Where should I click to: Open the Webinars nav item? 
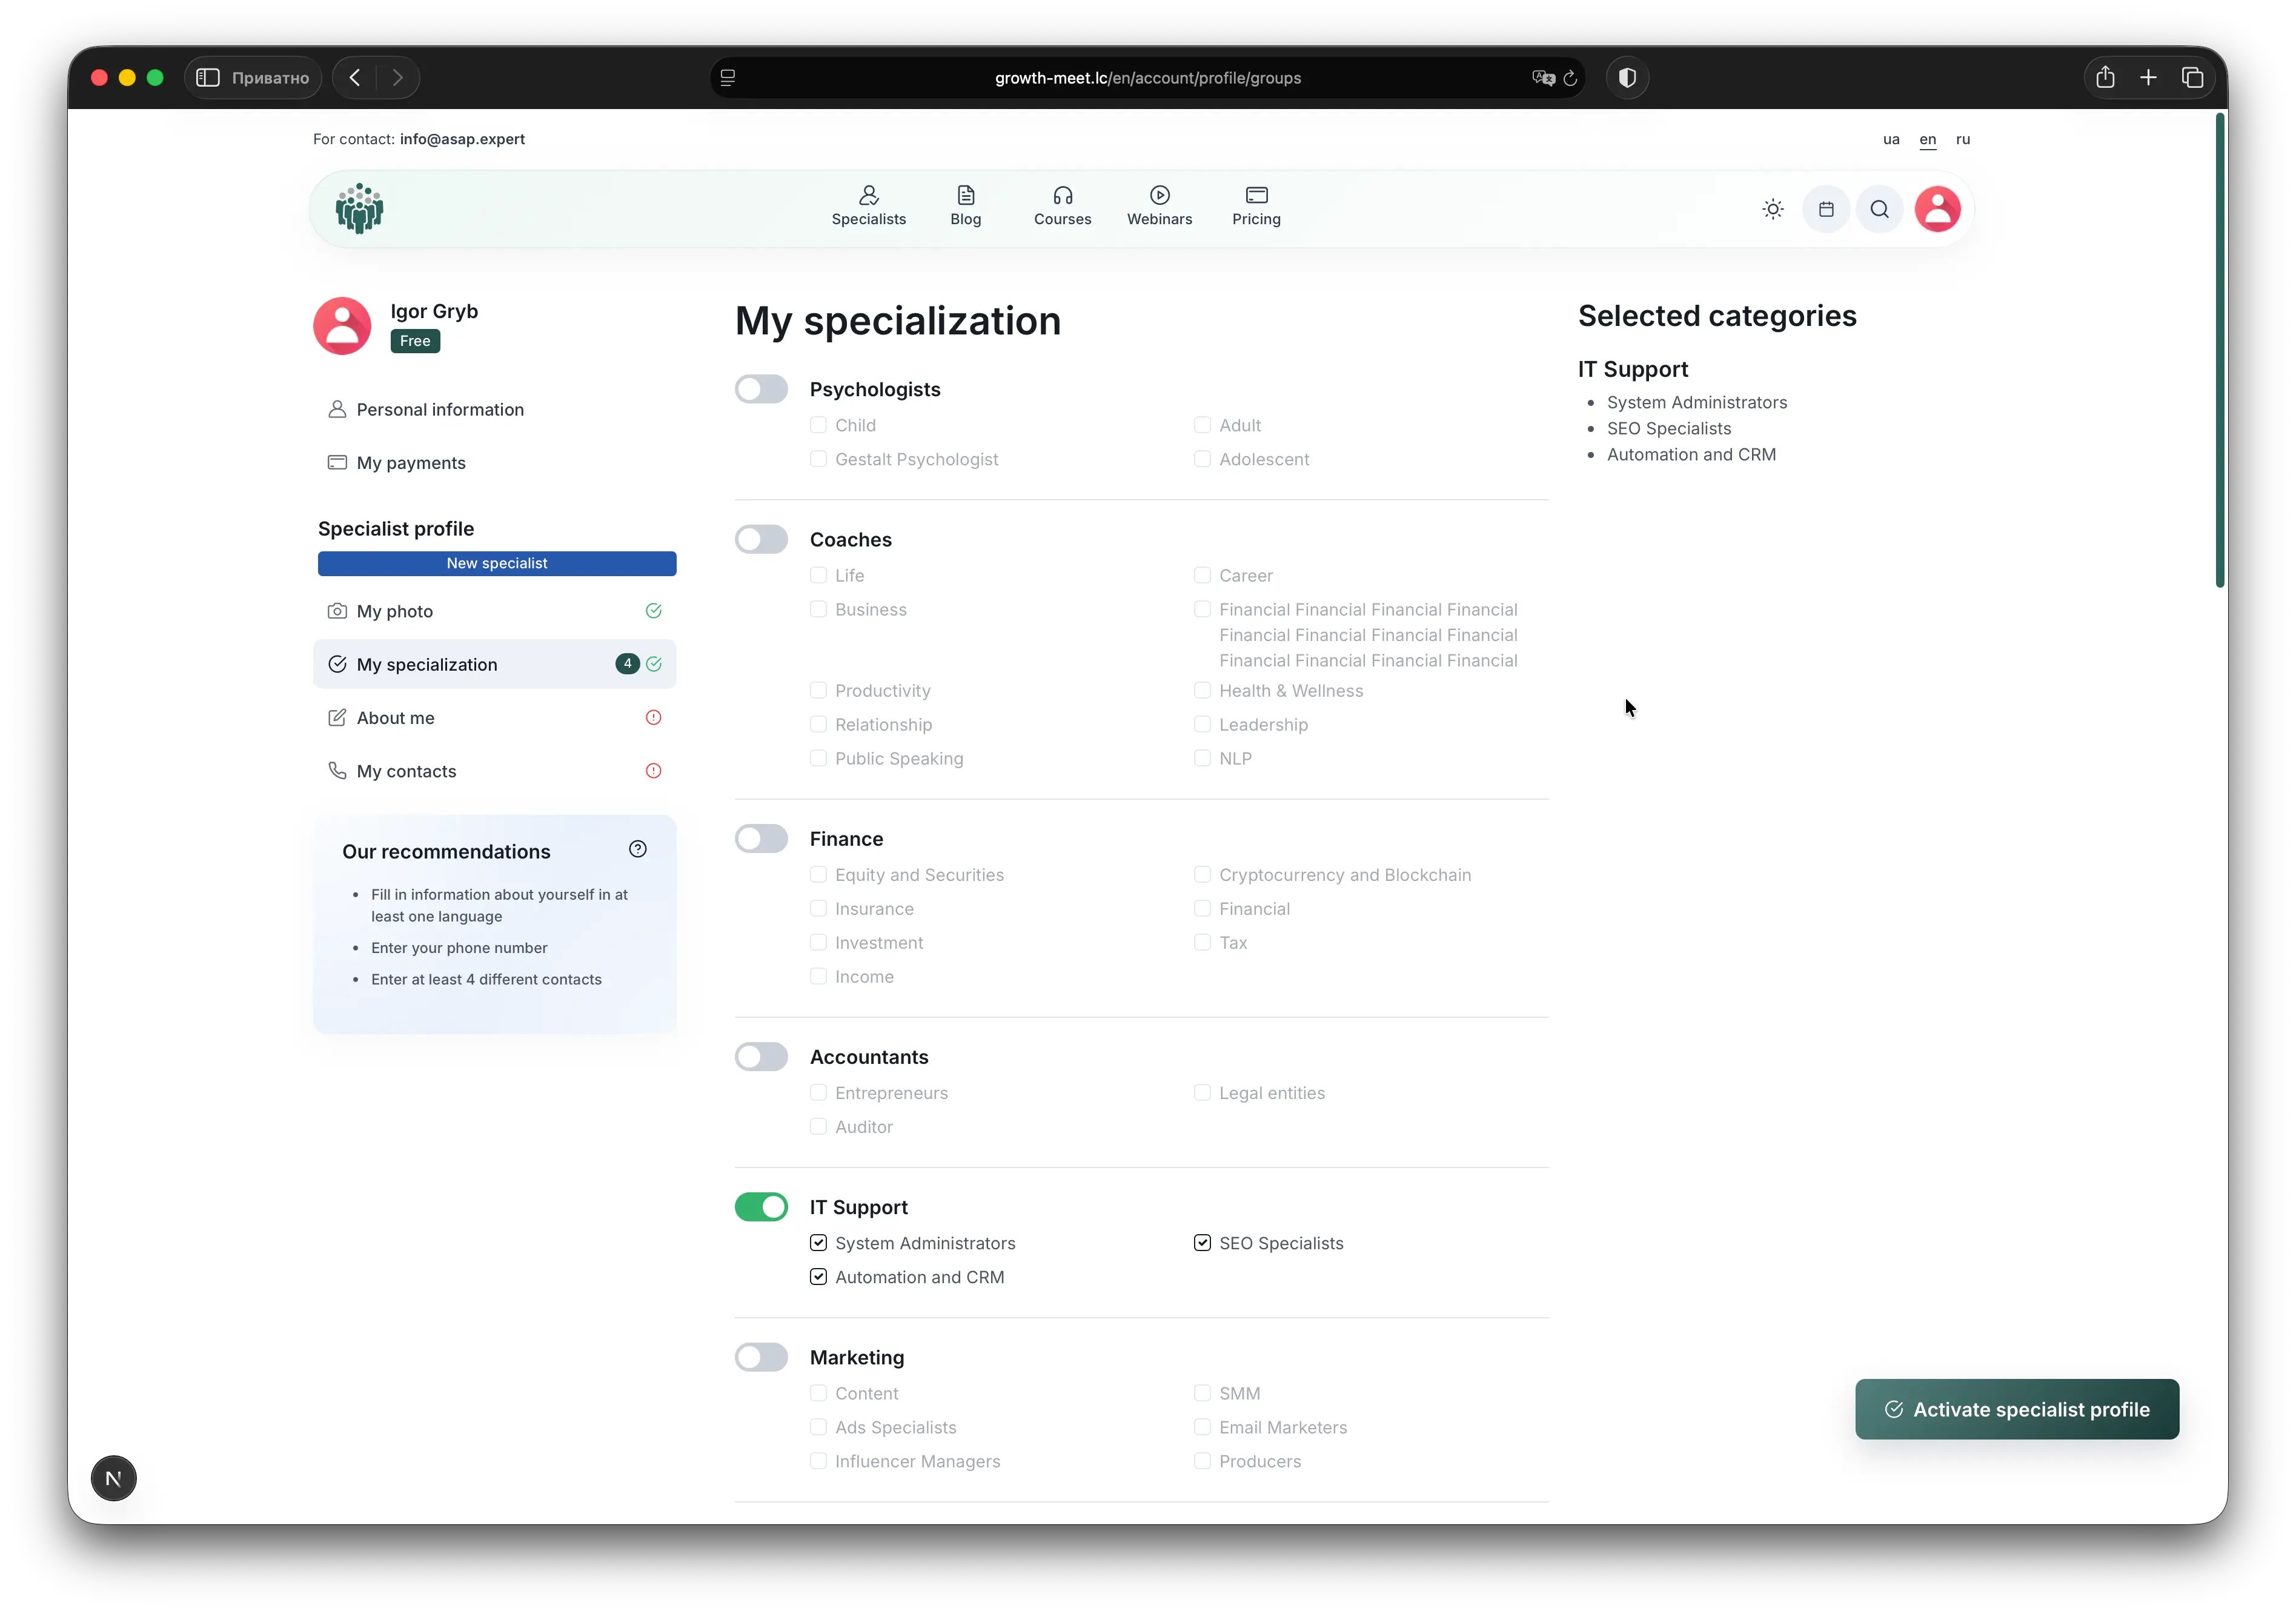pos(1159,206)
